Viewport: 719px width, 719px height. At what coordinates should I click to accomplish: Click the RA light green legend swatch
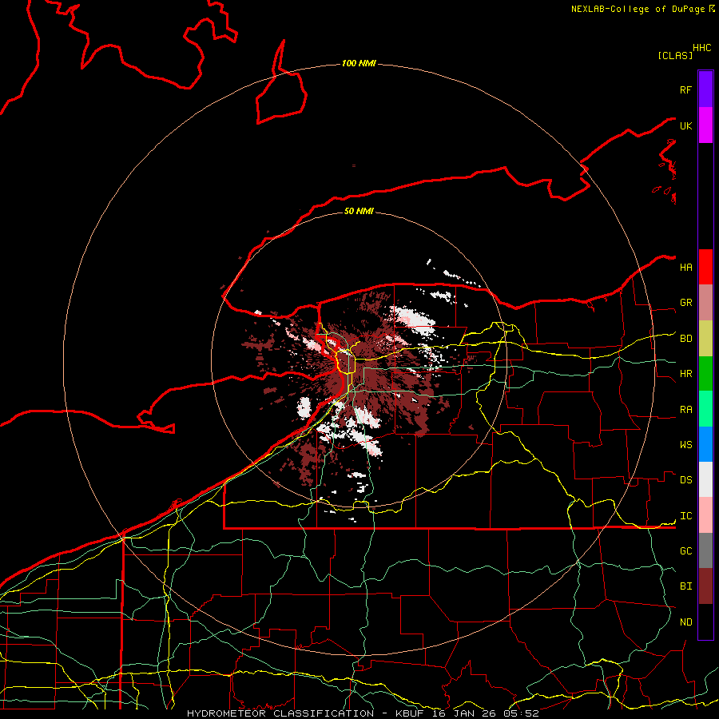point(705,409)
